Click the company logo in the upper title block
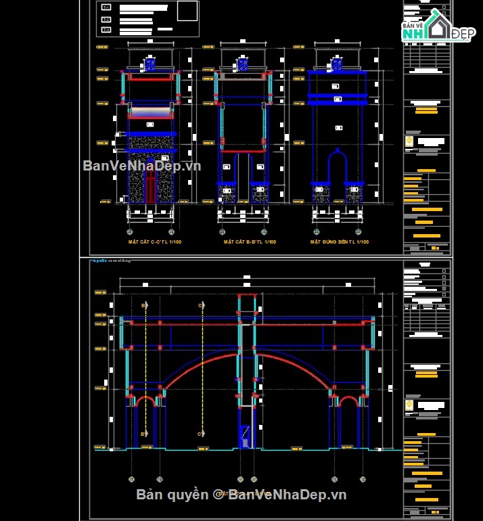The image size is (483, 521). [409, 141]
